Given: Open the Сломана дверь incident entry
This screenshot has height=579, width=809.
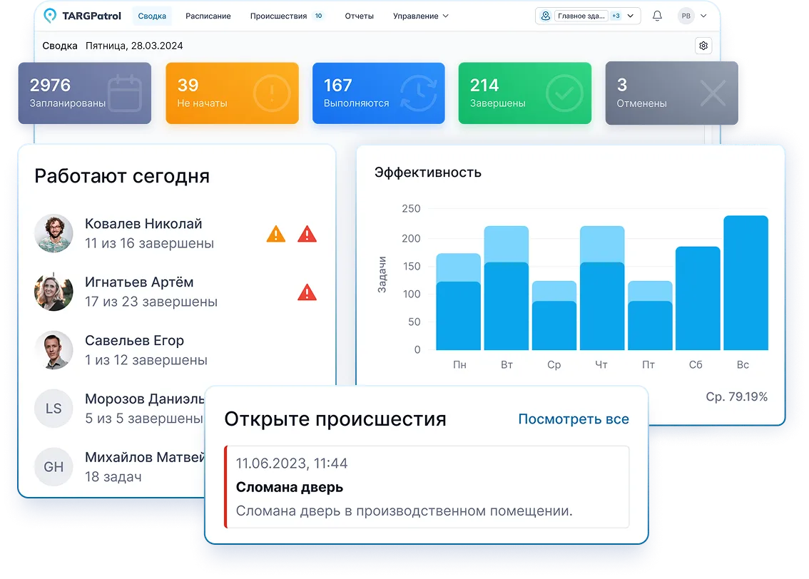Looking at the screenshot, I should click(427, 487).
